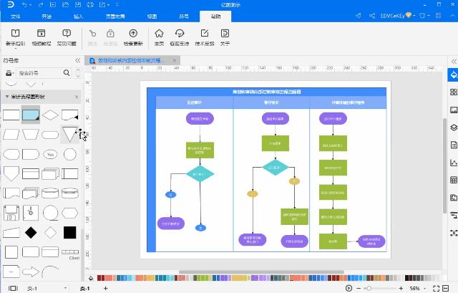Open the page list dropdown at bottom left
Screen dimensions: 458x293
point(65,288)
